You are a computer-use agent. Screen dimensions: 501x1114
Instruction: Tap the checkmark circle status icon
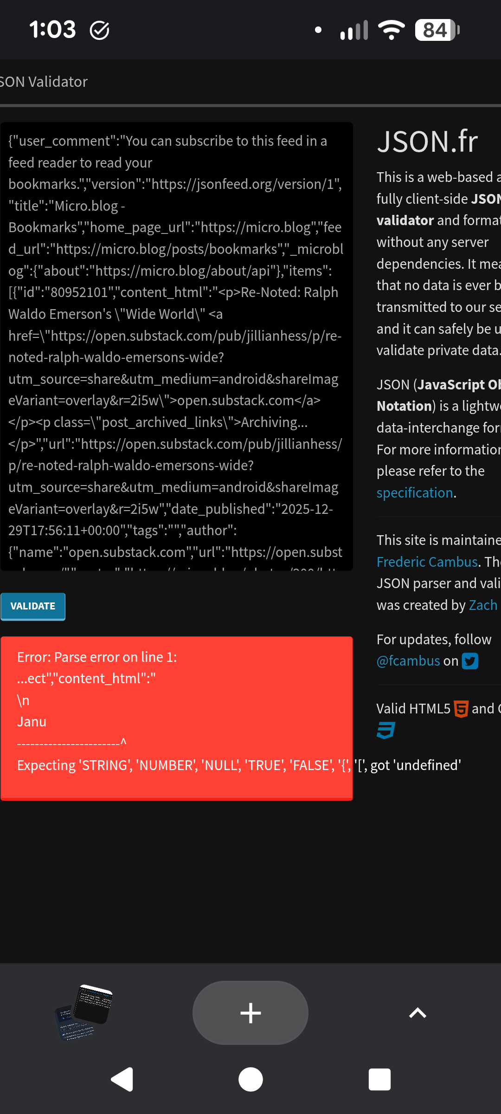99,31
